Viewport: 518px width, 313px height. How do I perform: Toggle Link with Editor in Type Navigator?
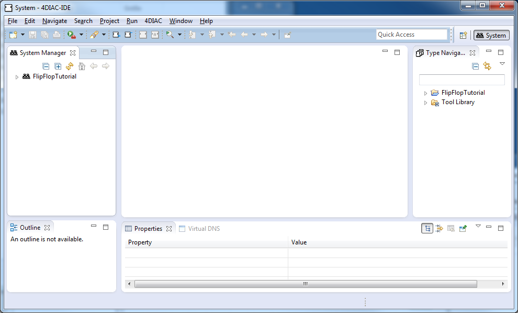(x=487, y=66)
